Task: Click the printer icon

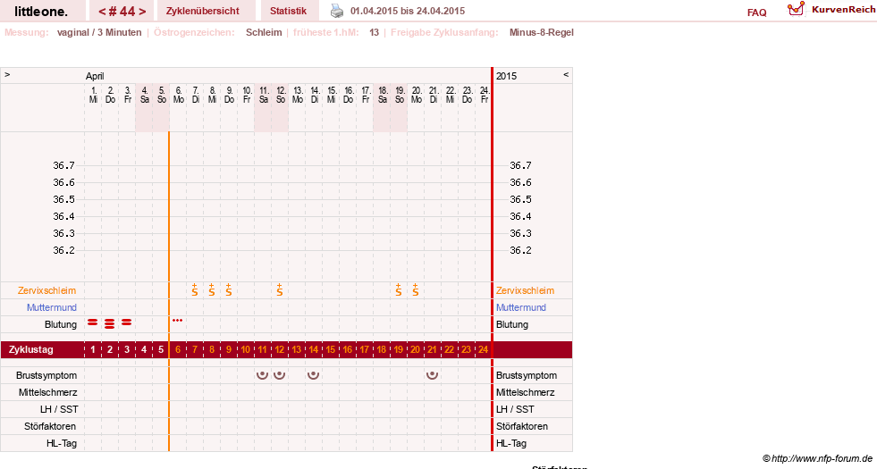Action: (x=337, y=11)
